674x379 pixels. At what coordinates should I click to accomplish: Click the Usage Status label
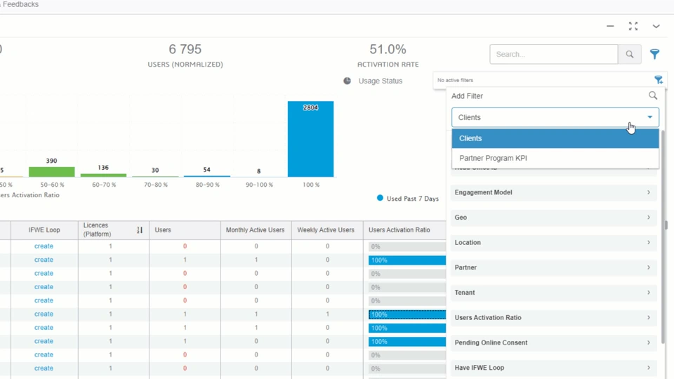[381, 81]
